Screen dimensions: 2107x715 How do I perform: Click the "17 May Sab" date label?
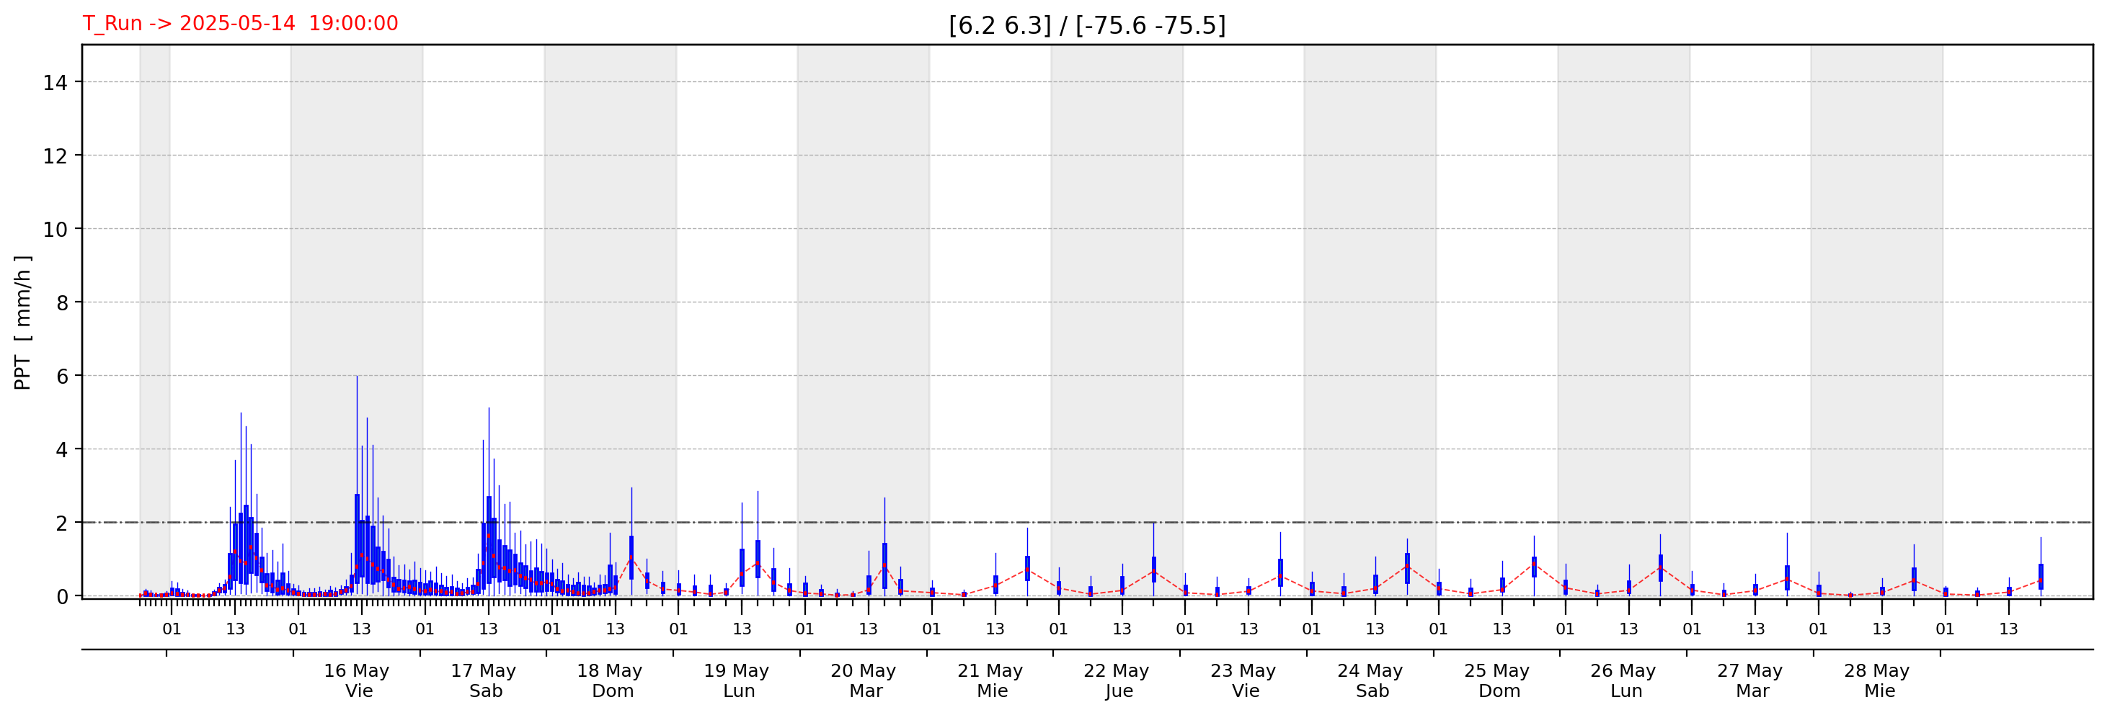tap(484, 680)
